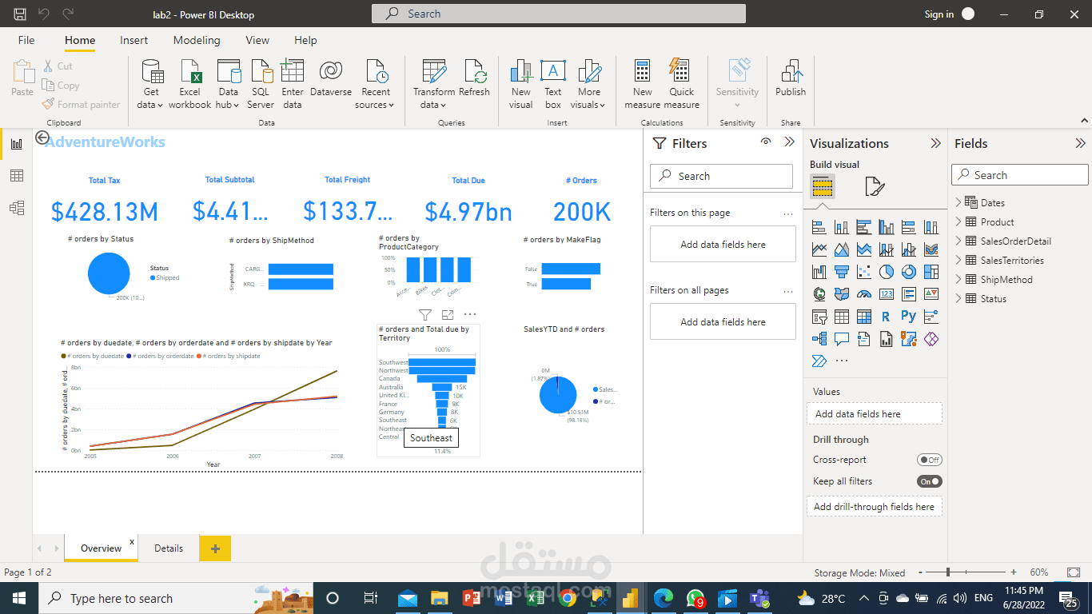Toggle Cross-report drill through switch

coord(930,460)
